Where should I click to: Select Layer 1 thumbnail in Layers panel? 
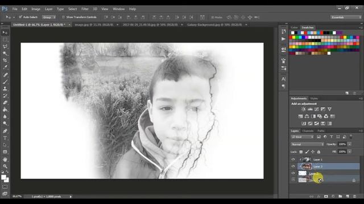[x=307, y=159]
